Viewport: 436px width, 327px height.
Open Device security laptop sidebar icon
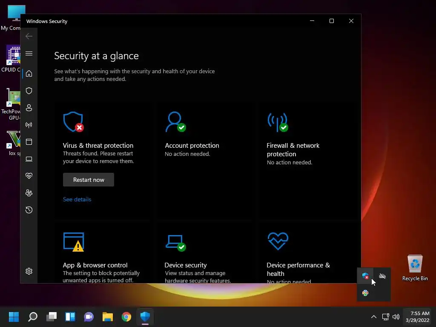point(29,159)
